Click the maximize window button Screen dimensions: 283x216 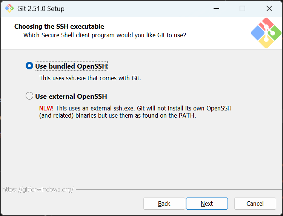(242, 8)
